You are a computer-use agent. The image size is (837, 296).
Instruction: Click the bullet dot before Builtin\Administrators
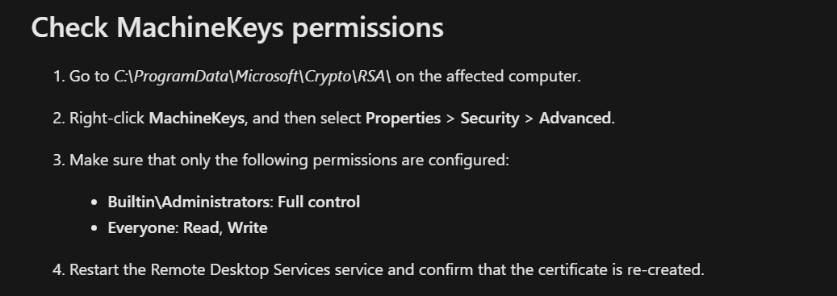click(x=94, y=202)
